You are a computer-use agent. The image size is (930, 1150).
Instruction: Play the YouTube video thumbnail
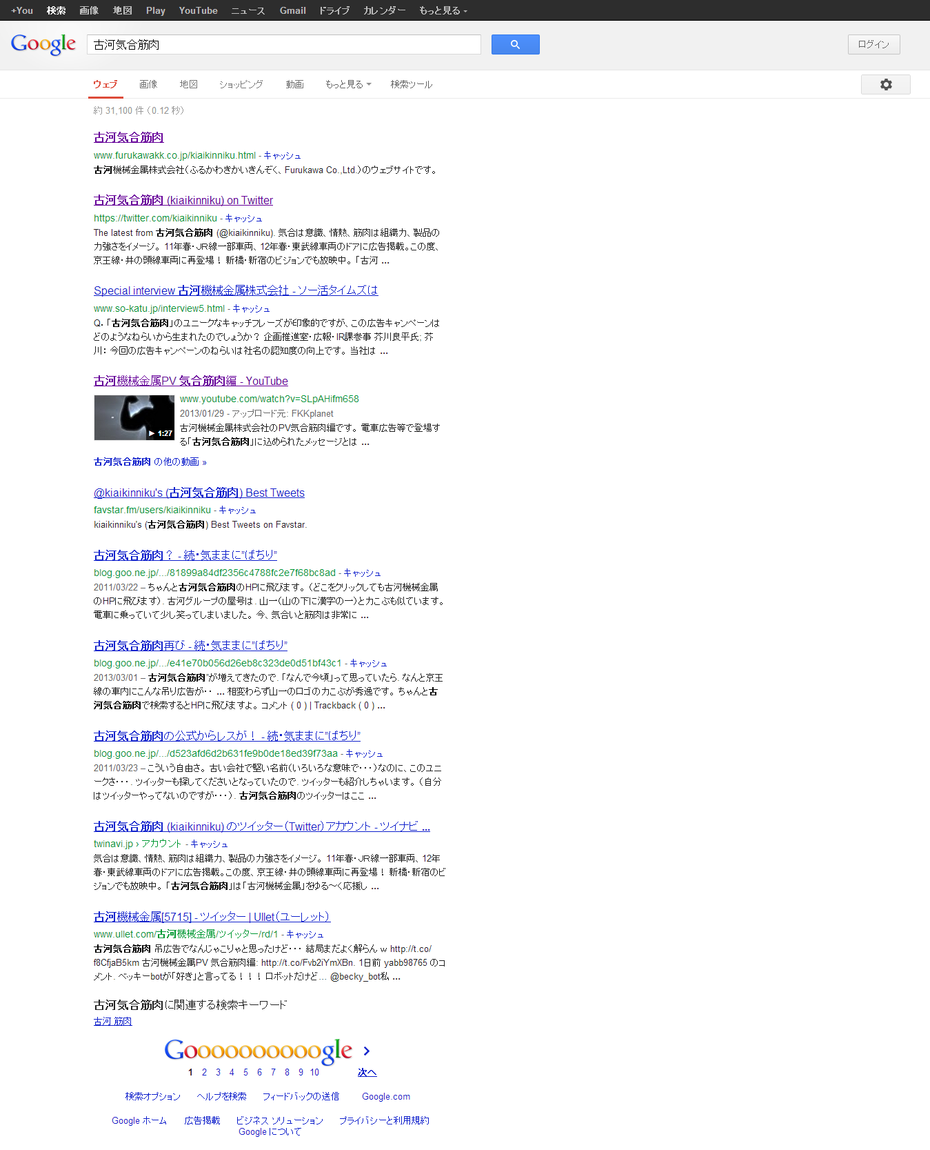(x=134, y=417)
